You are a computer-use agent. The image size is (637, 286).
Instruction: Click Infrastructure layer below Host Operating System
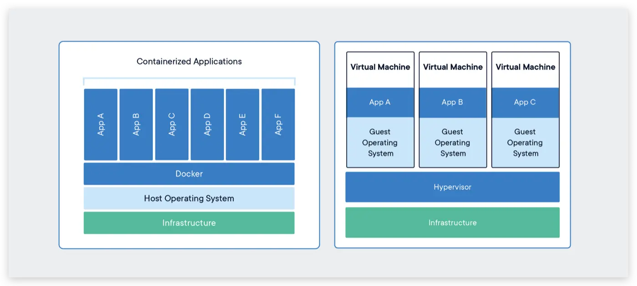pyautogui.click(x=189, y=223)
